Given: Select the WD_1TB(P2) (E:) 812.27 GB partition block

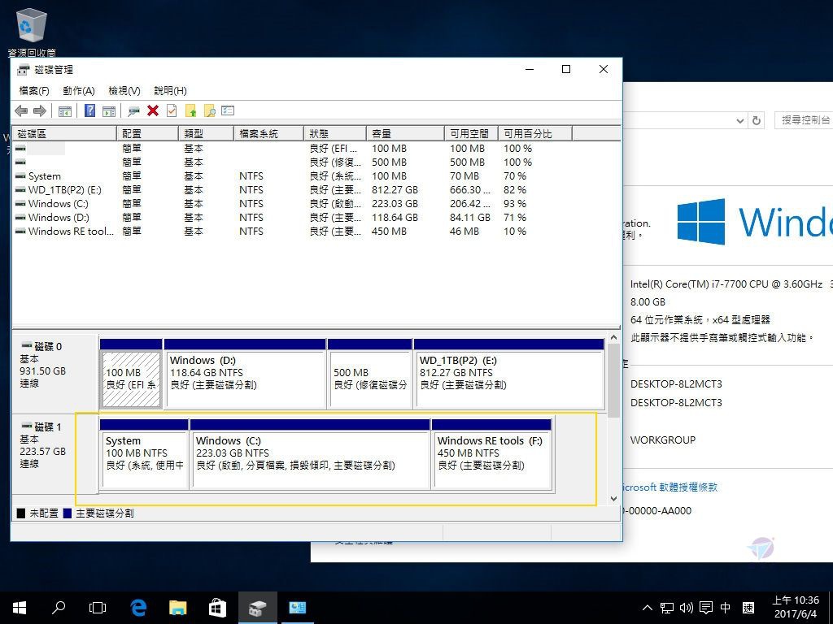Looking at the screenshot, I should (509, 374).
